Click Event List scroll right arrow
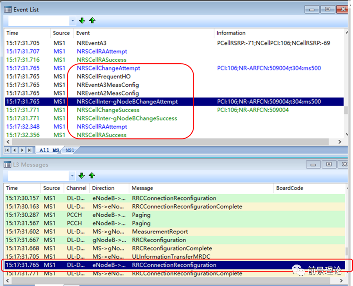 click(340, 142)
